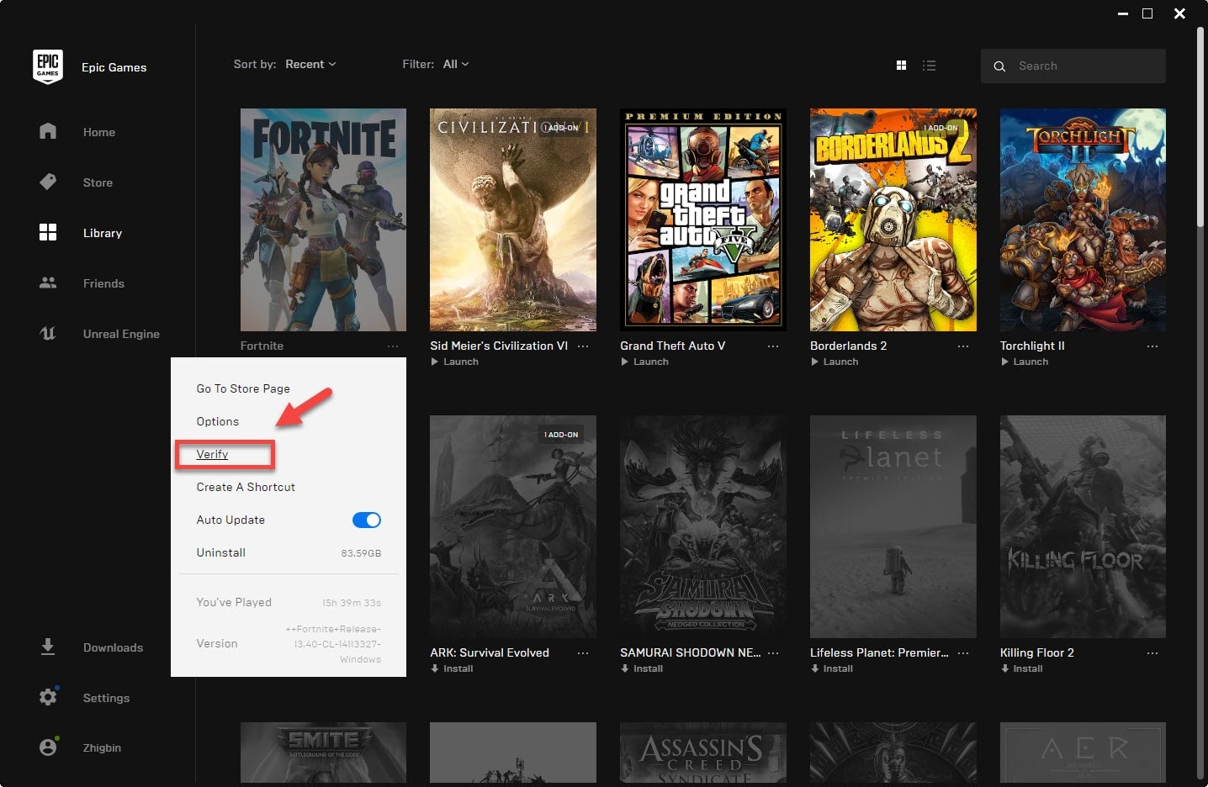Open Lifeless Planet three-dot menu
The width and height of the screenshot is (1208, 787).
963,653
